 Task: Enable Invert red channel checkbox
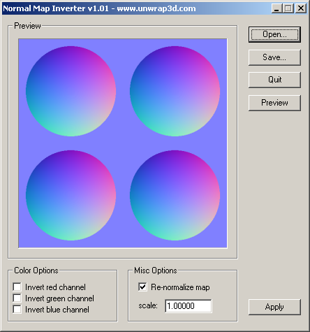click(17, 287)
